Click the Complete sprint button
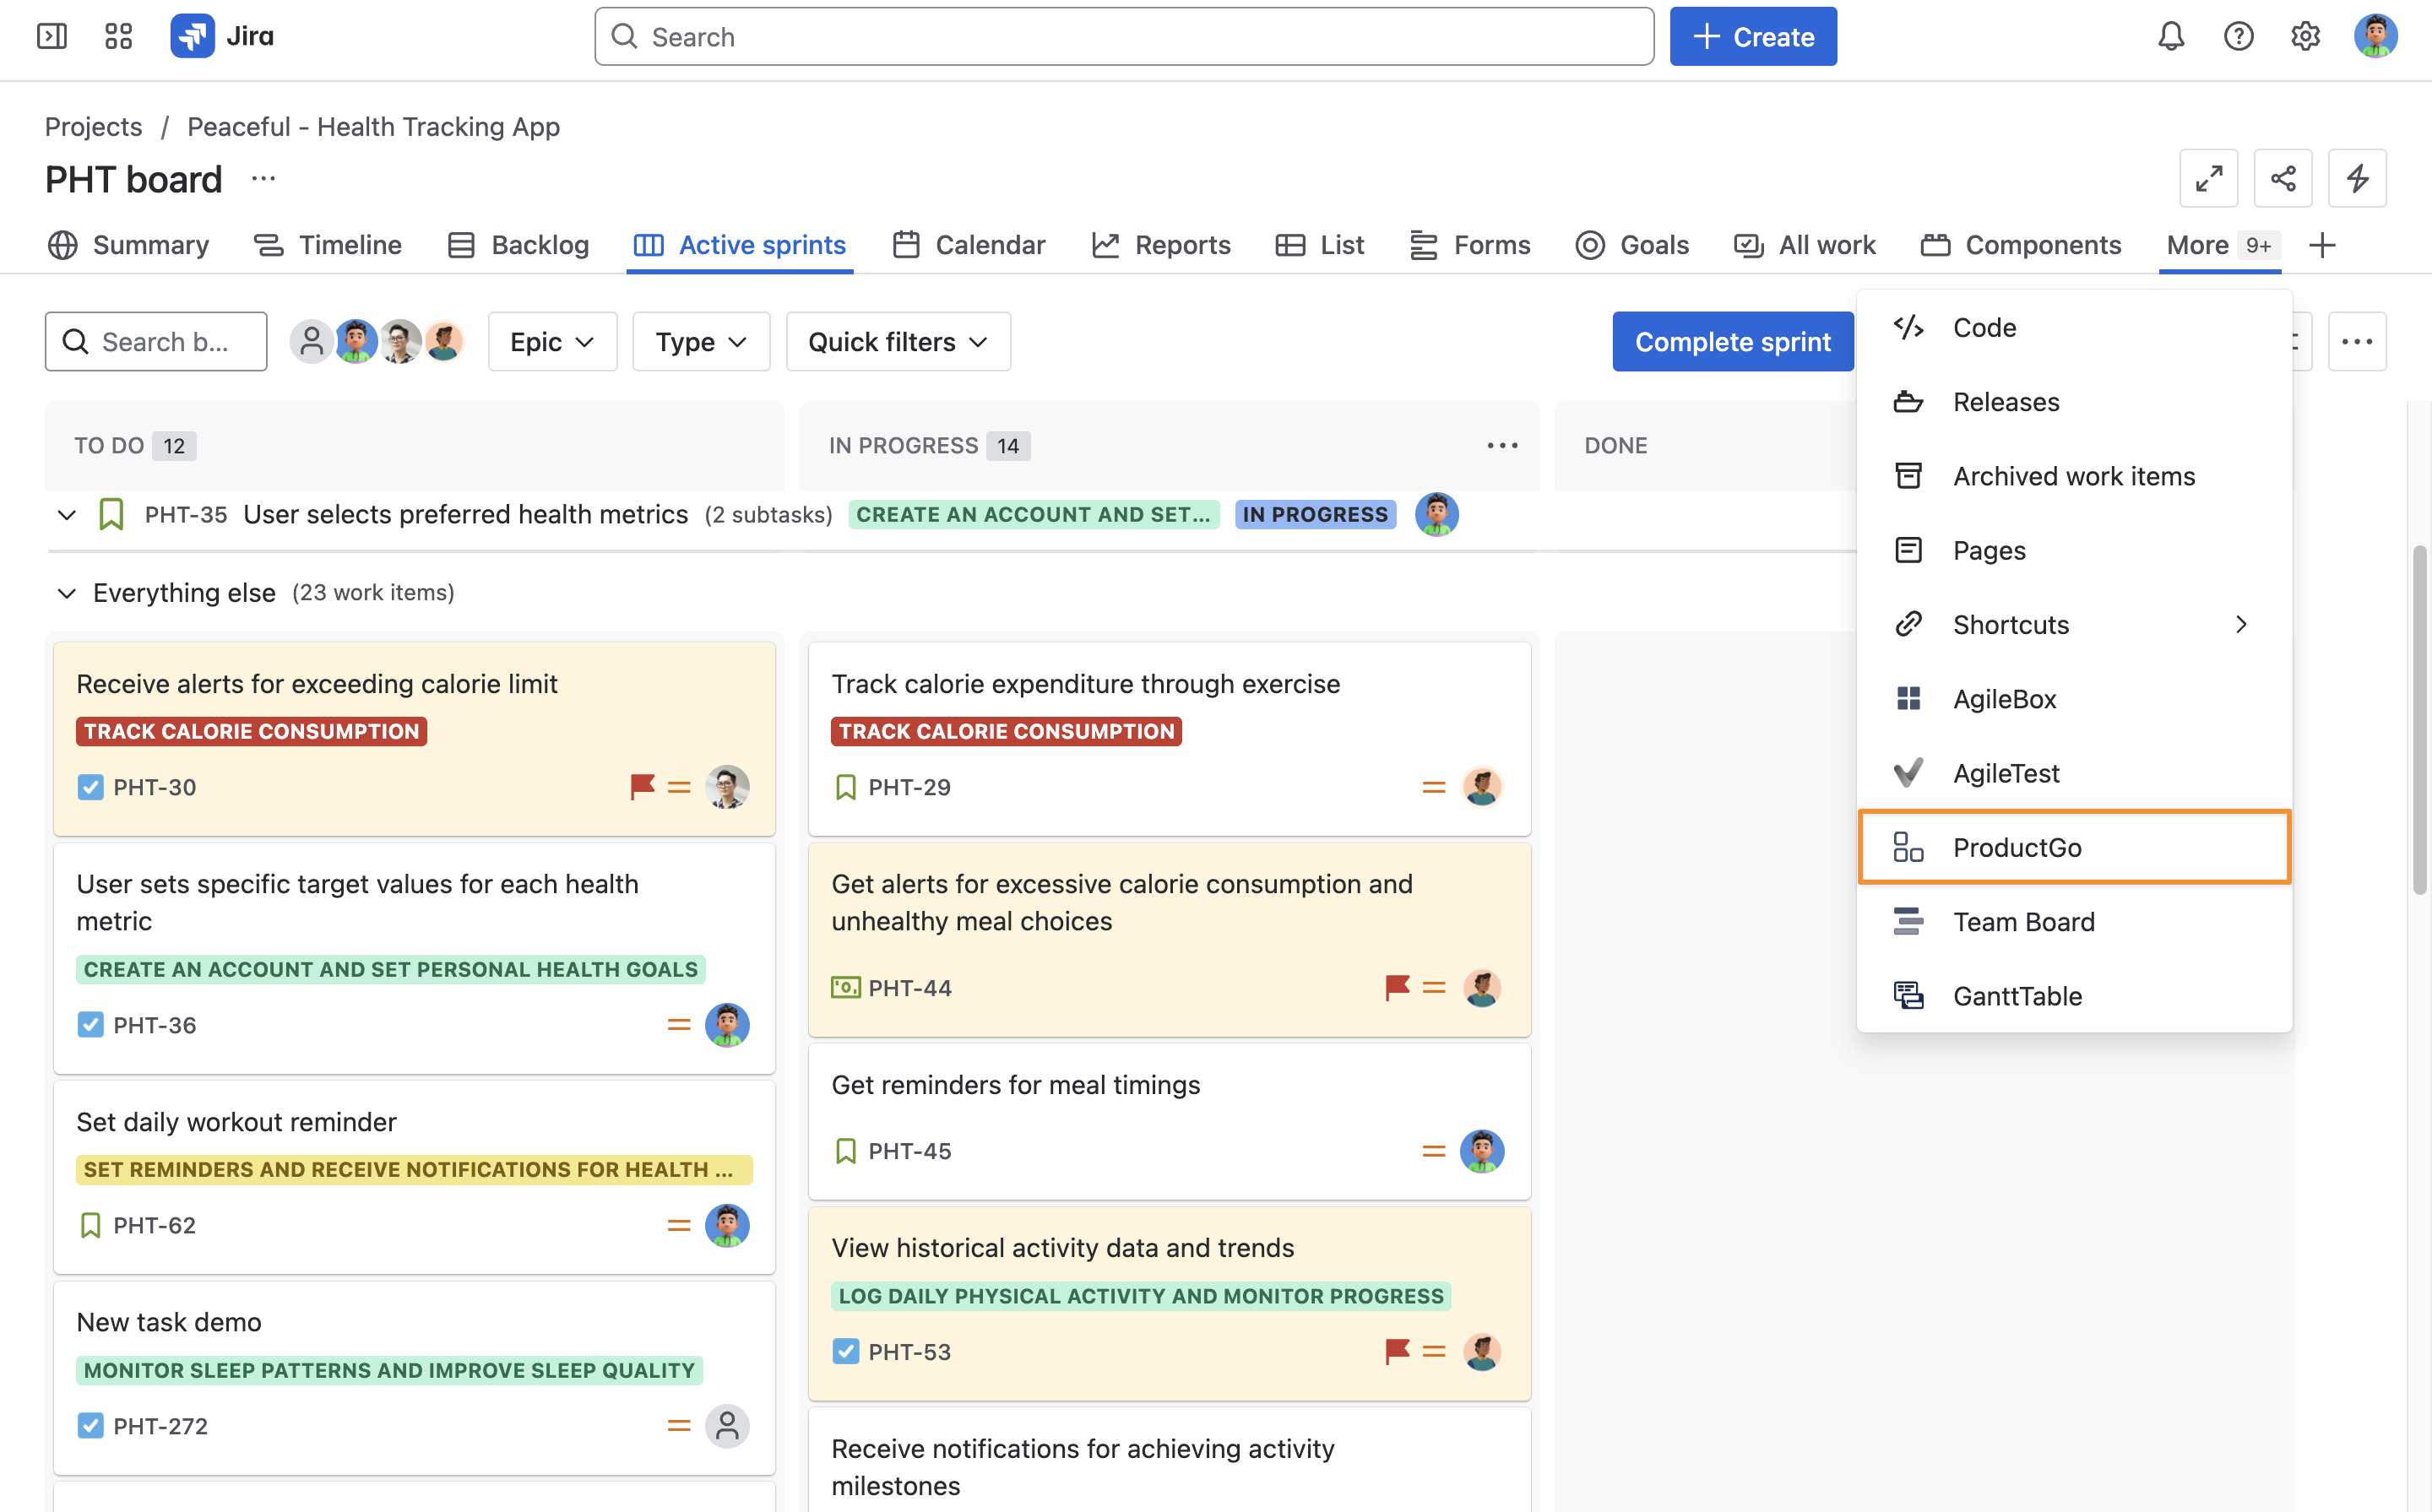This screenshot has height=1512, width=2432. (1732, 342)
